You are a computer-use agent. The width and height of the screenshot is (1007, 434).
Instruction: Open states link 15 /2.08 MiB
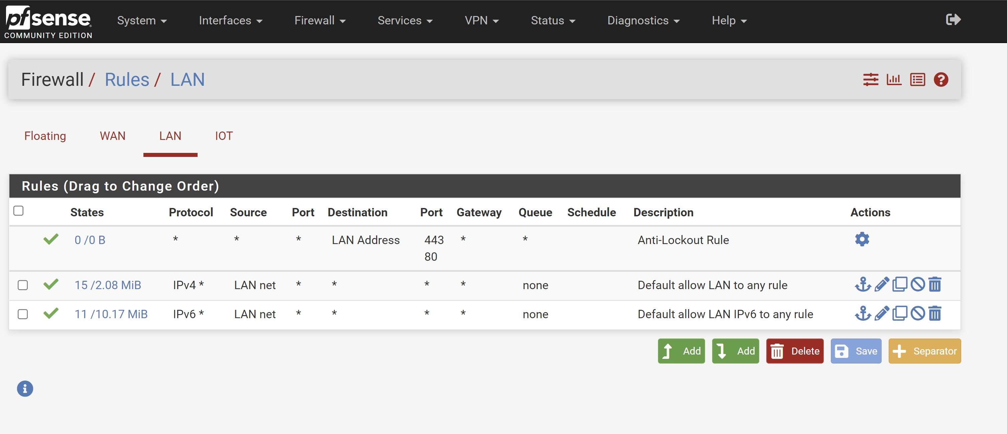coord(108,285)
